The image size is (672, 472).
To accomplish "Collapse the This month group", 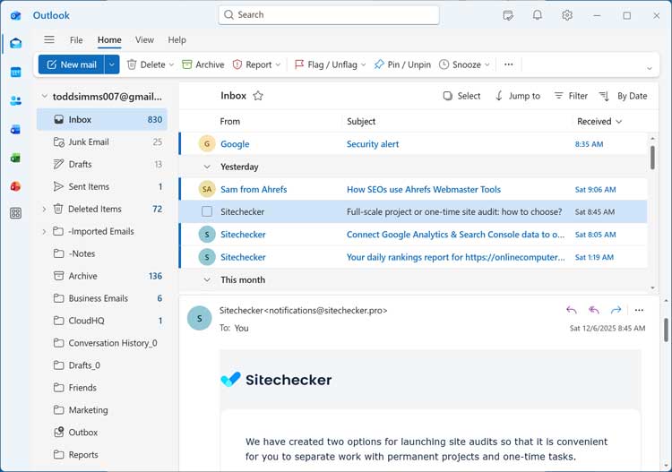I will [207, 279].
